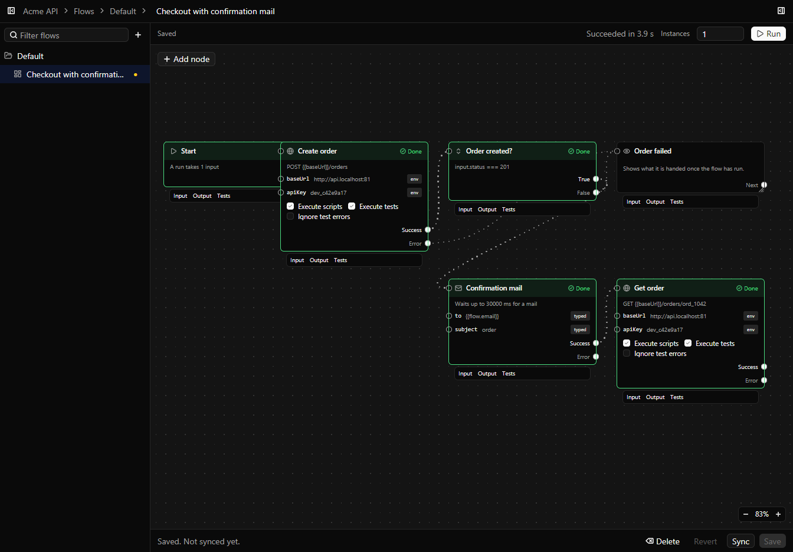Screen dimensions: 793x552
Task: Open the Tests tab under Order created?
Action: tap(509, 210)
